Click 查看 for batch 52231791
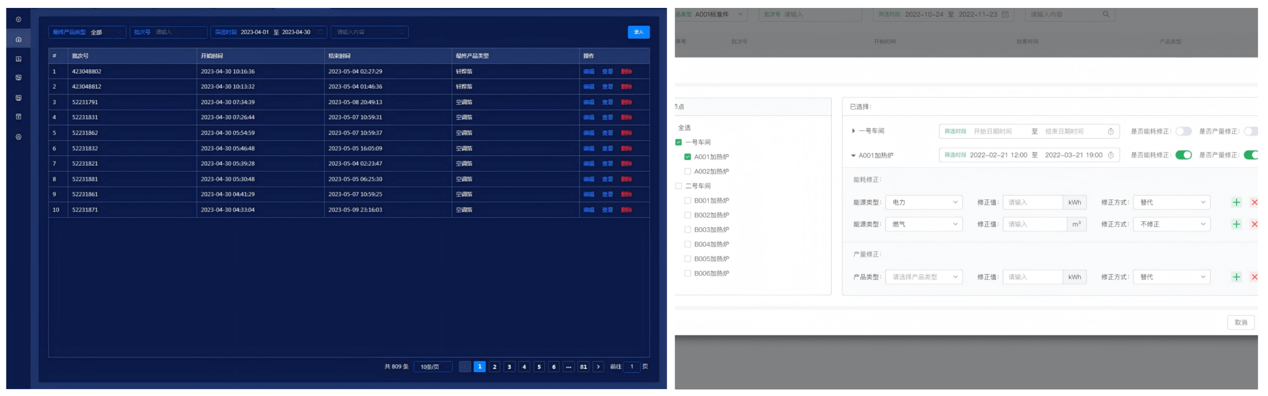Image resolution: width=1268 pixels, height=396 pixels. 607,102
